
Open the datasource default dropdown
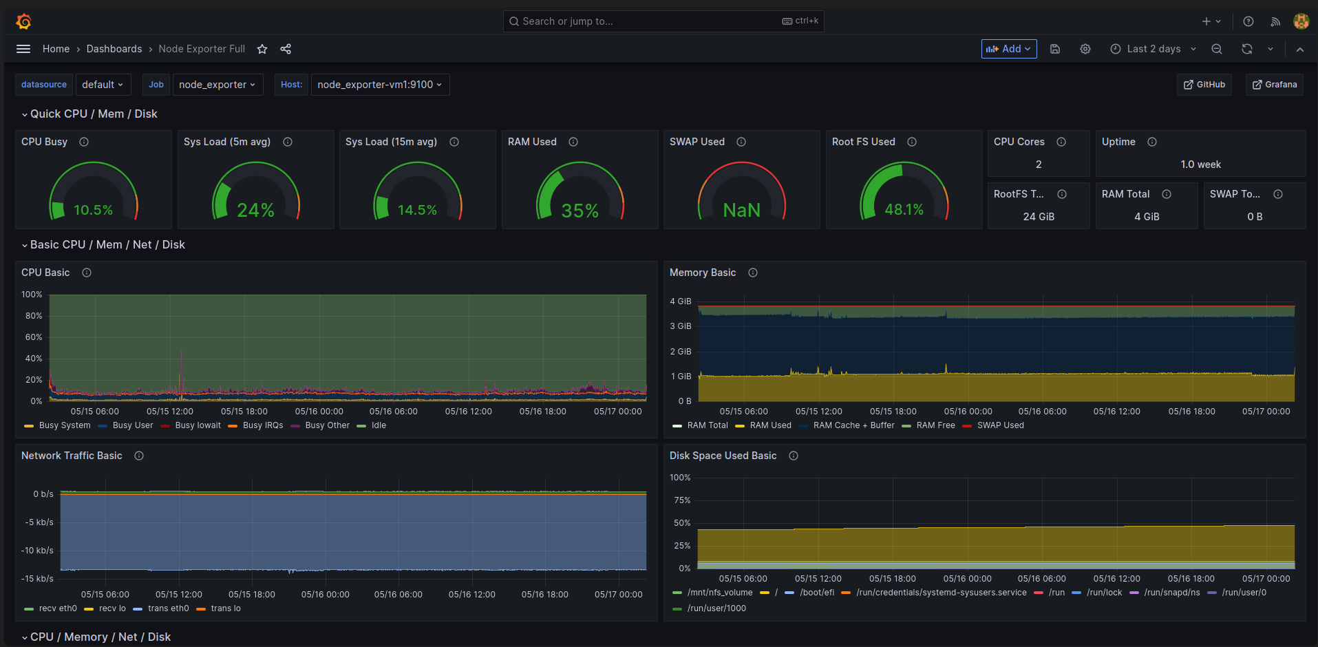pos(103,85)
